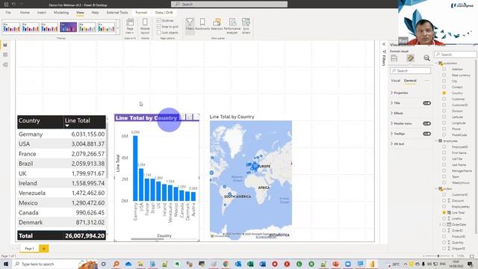Open the Modeling ribbon tab

61,13
